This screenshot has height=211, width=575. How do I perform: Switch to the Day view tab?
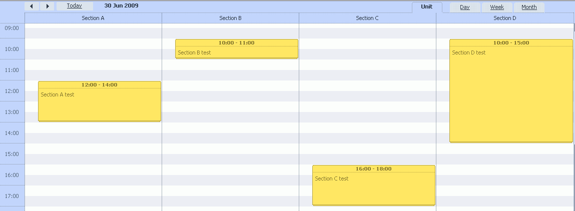pyautogui.click(x=465, y=7)
